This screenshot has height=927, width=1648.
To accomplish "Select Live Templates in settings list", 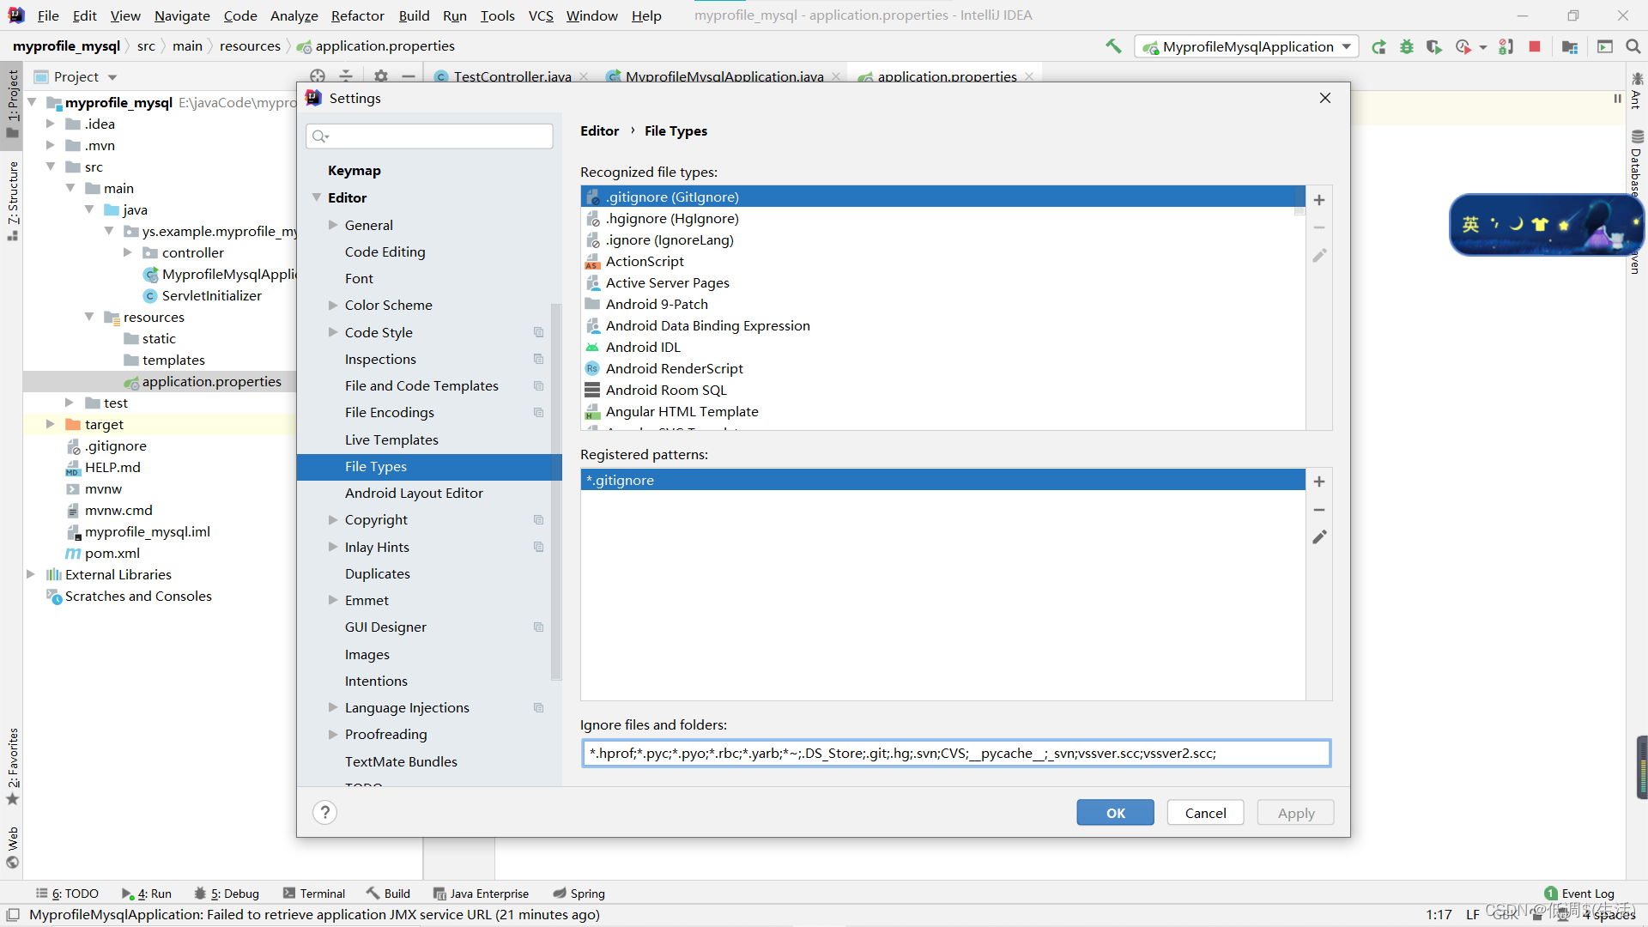I will 391,439.
